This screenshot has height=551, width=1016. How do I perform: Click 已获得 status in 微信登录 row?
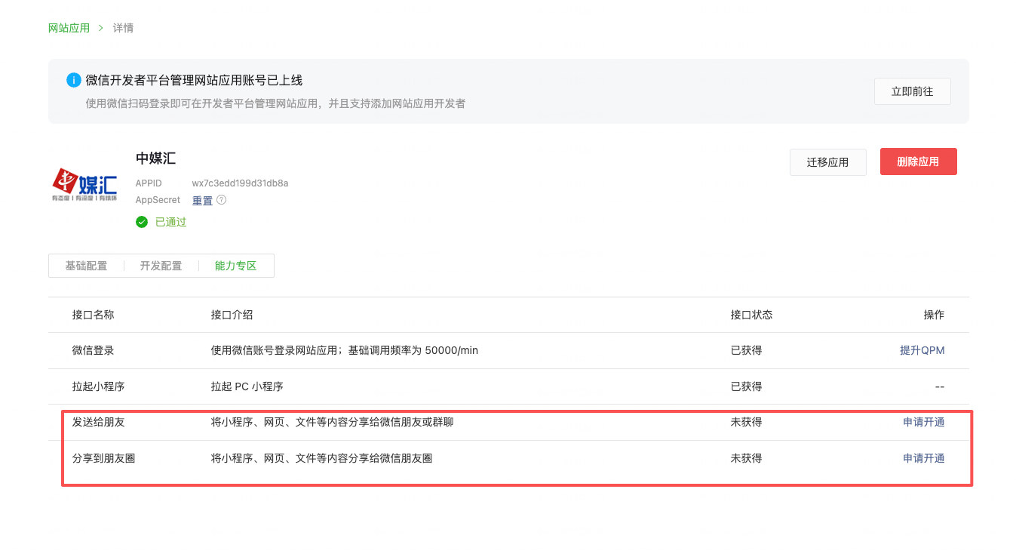pyautogui.click(x=746, y=350)
